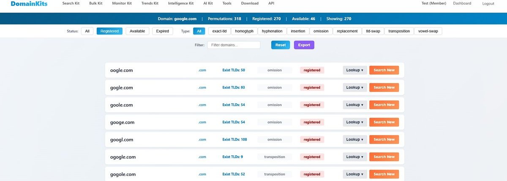
Task: Click the googl.com domain name
Action: [x=121, y=140]
